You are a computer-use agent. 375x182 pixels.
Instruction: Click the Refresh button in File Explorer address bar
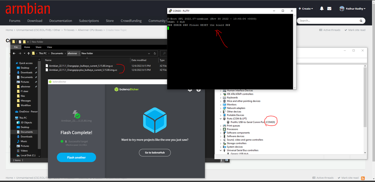tap(155, 53)
